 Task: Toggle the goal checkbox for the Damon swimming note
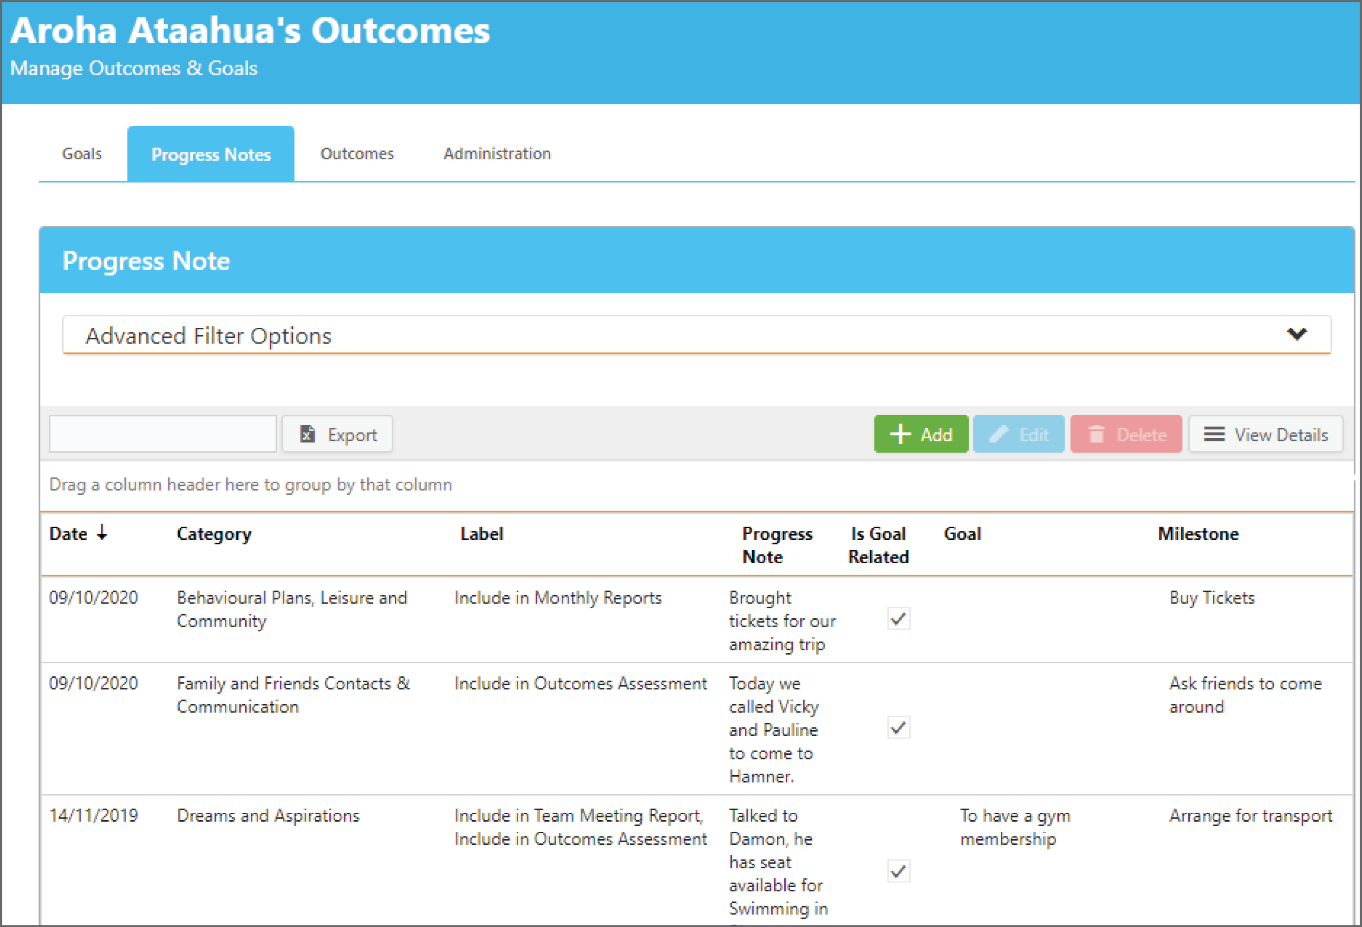899,871
